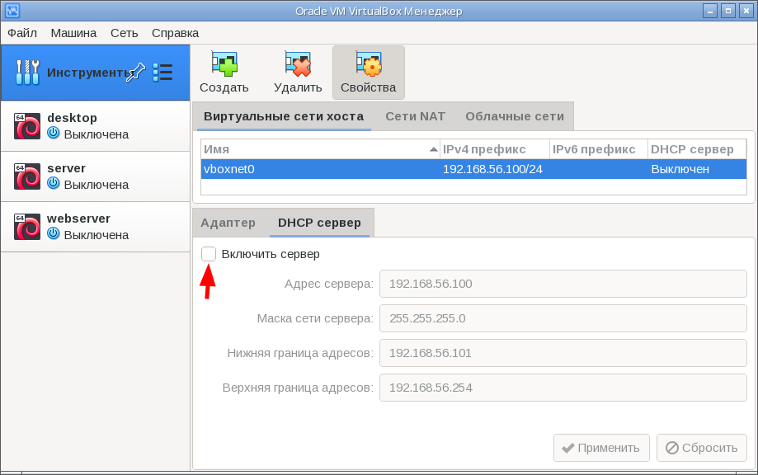The width and height of the screenshot is (758, 475).
Task: Open the Справка menu
Action: coord(175,33)
